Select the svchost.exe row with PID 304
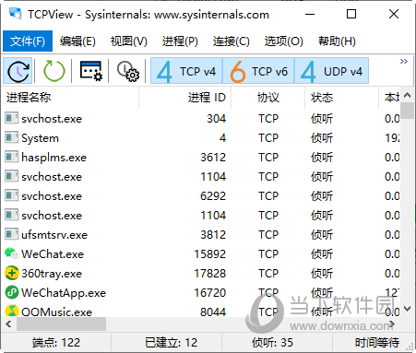This screenshot has width=416, height=353. pyautogui.click(x=201, y=119)
